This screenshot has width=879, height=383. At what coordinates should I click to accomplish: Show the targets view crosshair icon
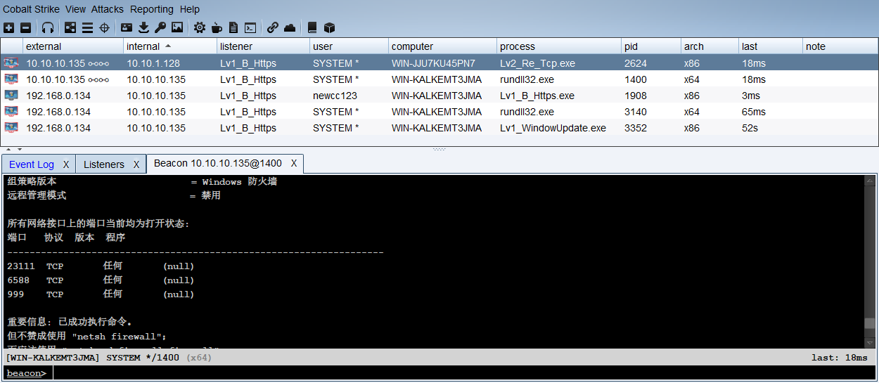(x=104, y=28)
